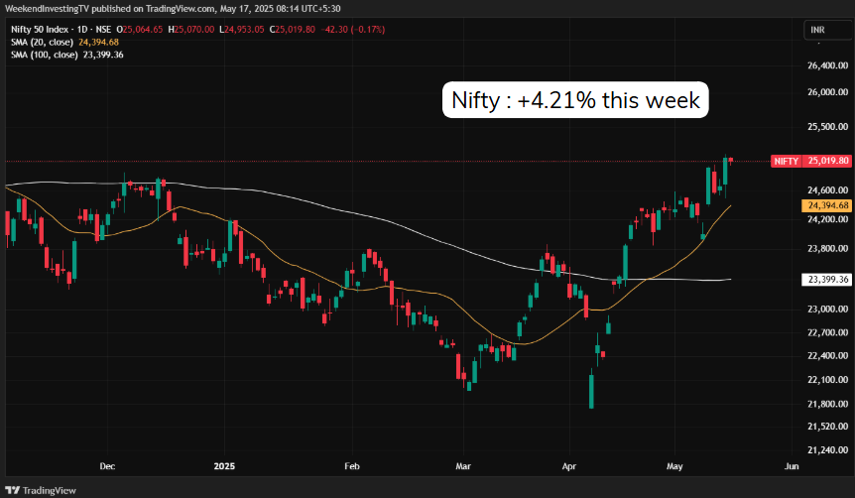The width and height of the screenshot is (855, 498).
Task: Click the Dec label on time axis
Action: pos(107,466)
